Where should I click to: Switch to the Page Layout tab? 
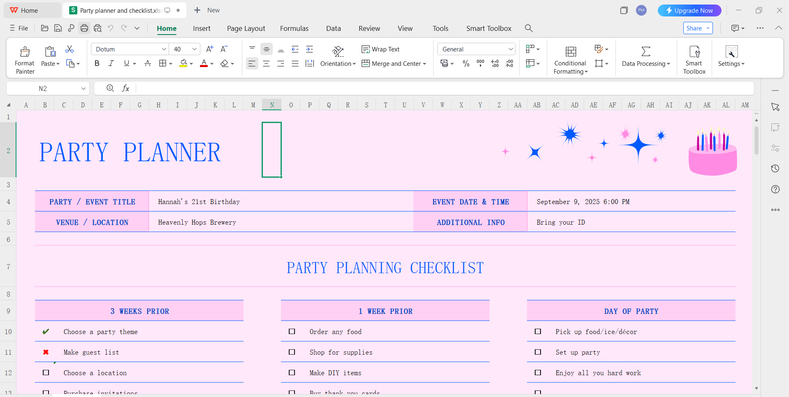coord(246,28)
